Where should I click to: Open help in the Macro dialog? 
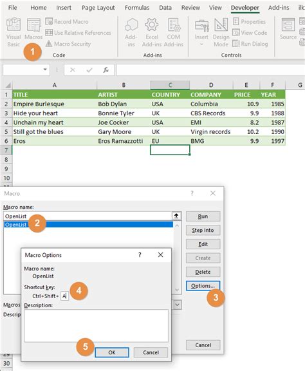192,193
